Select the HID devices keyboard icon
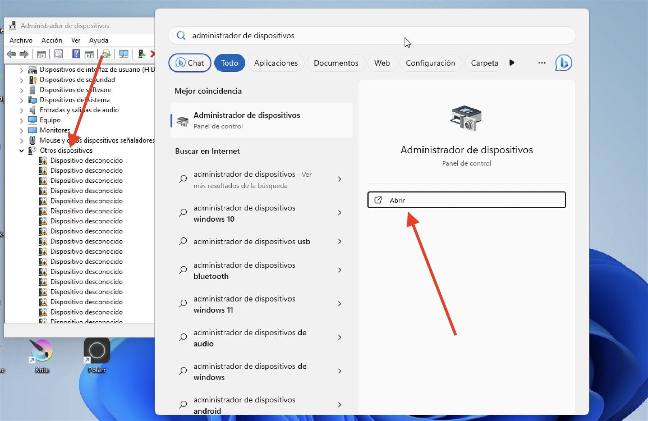 click(x=32, y=70)
